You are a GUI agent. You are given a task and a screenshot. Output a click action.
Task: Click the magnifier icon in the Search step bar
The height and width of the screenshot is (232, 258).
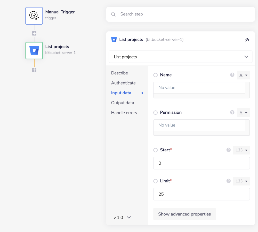point(113,14)
